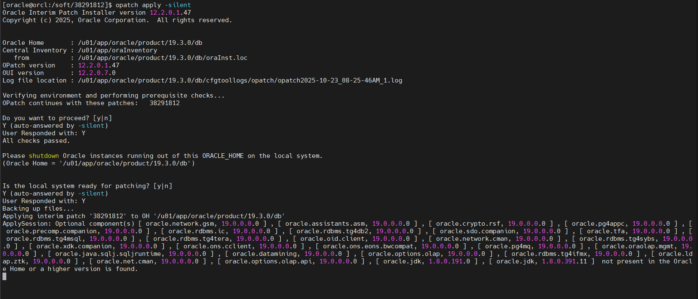Click the version value on the "OPatch version" line
The width and height of the screenshot is (698, 299).
click(x=98, y=65)
